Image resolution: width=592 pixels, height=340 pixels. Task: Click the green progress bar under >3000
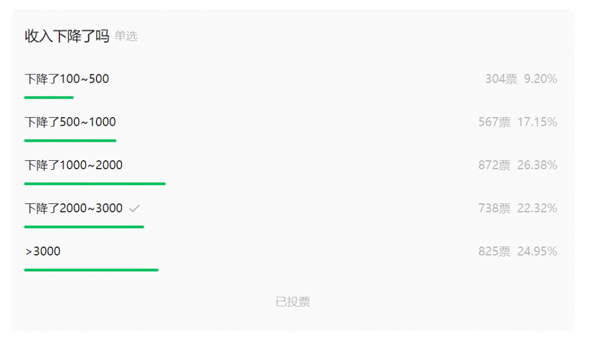coord(91,270)
